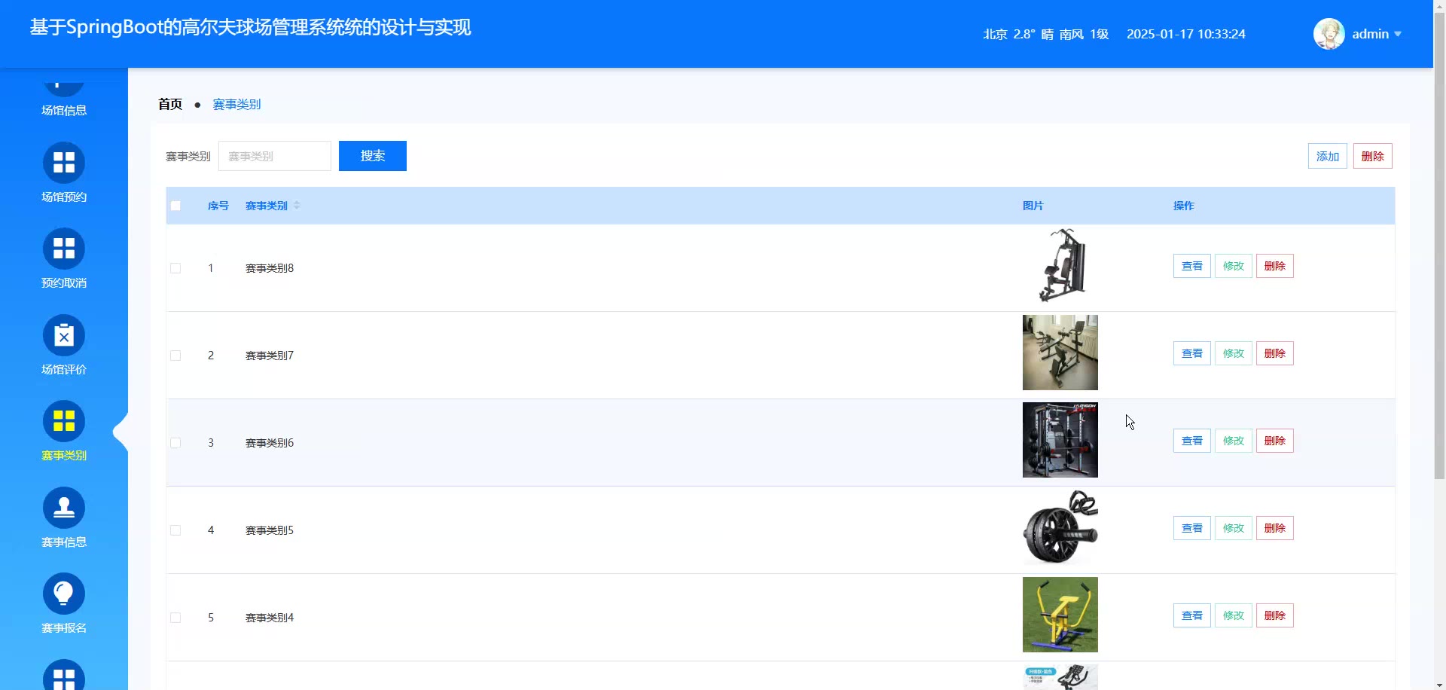Screen dimensions: 1446x690
Task: Delete 赛事类别7 row with 删除 button
Action: [1275, 353]
